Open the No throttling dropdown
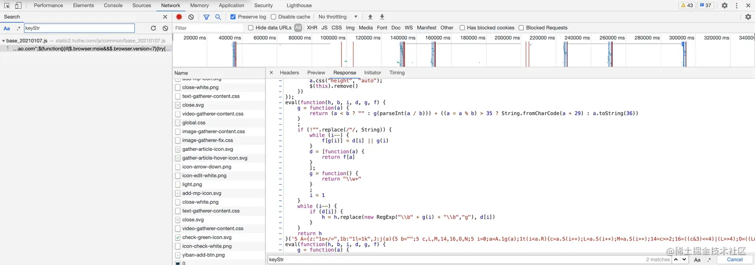Viewport: 755px width, 265px height. pyautogui.click(x=338, y=17)
